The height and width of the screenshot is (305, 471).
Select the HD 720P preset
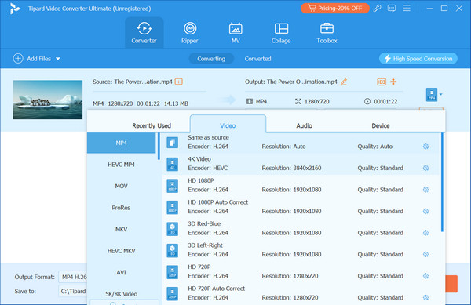click(x=301, y=272)
